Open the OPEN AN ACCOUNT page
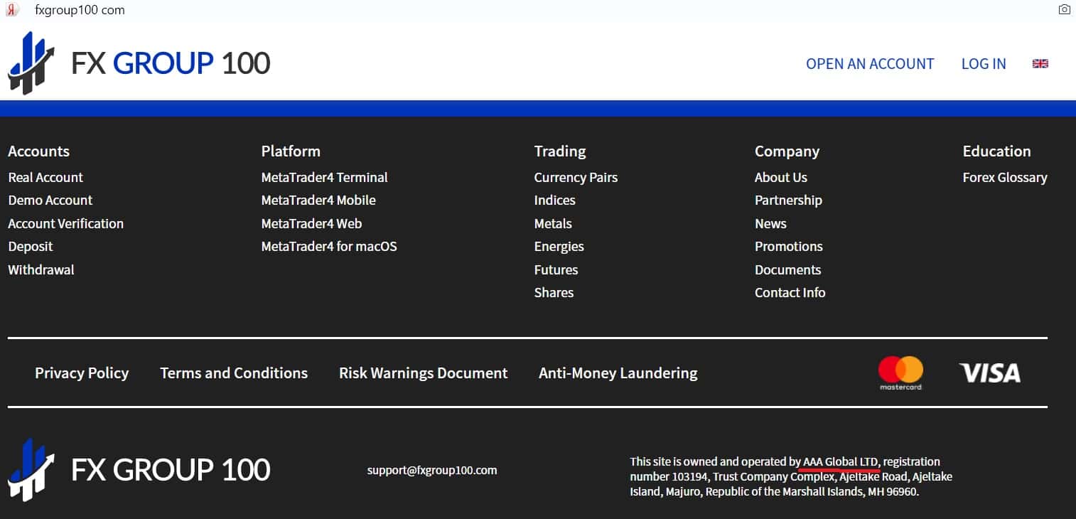Viewport: 1076px width, 519px height. [x=870, y=64]
